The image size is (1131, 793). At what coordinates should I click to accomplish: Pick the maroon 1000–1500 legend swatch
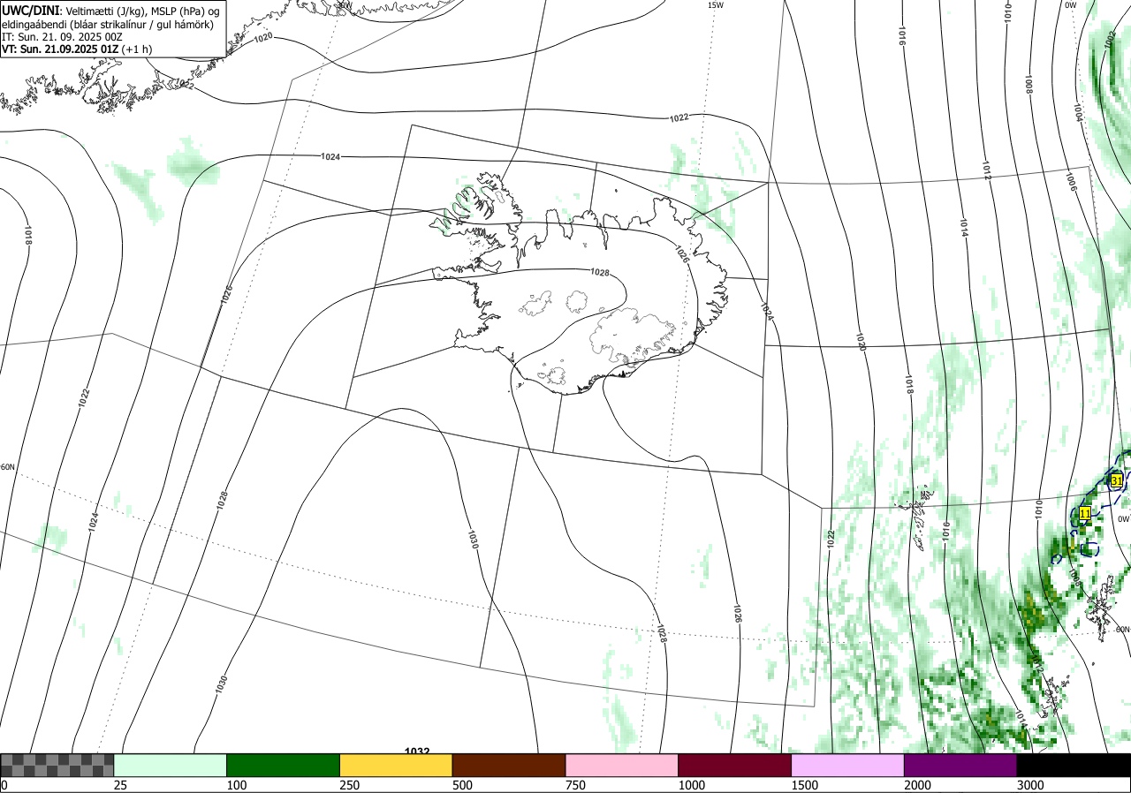click(735, 765)
